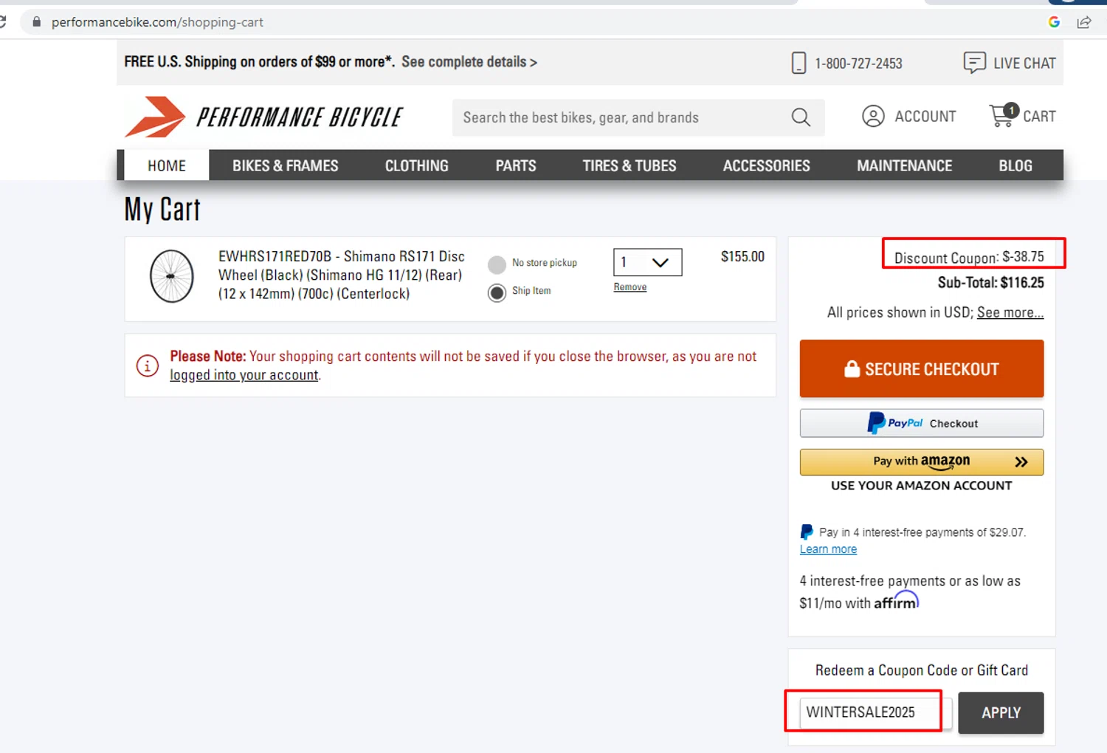Open the Blog menu item

tap(1015, 165)
